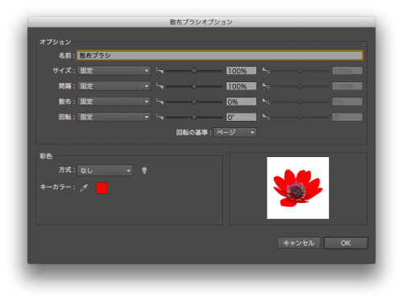Click the first slider icon in the 散布 row
Screen dimensions: 403x302
(160, 101)
